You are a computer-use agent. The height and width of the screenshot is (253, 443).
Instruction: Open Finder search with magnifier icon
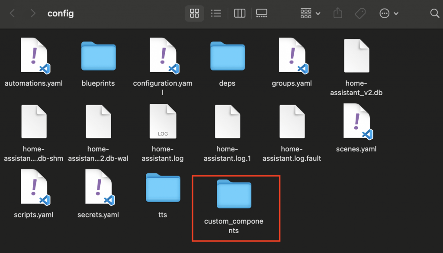(434, 13)
